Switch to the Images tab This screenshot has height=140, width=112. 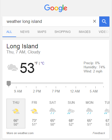[x=85, y=32]
